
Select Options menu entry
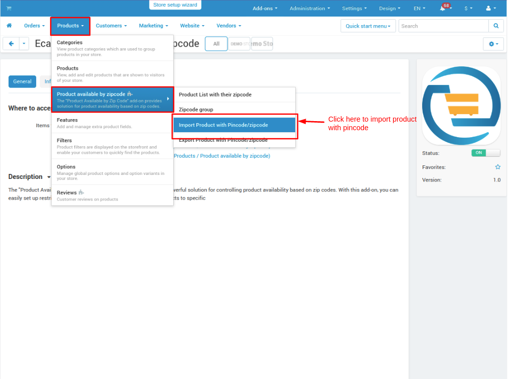(112, 172)
